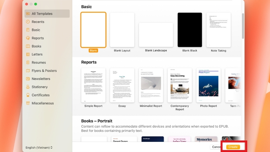Screen dimensions: 270x152
Task: Click the "Books – Portrait" heading
Action: pyautogui.click(x=97, y=121)
